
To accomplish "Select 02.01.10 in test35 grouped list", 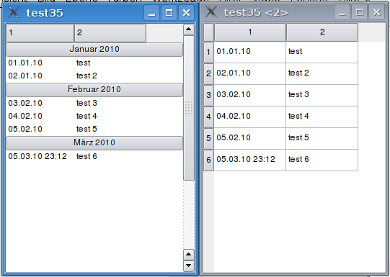I will click(x=25, y=76).
